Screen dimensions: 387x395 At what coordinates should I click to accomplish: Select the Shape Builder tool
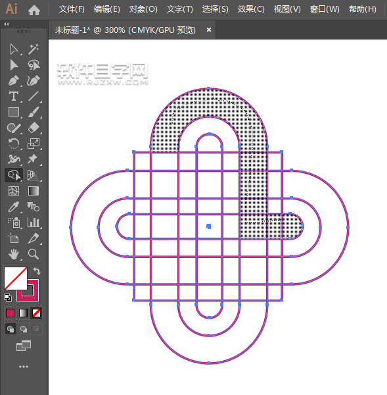coord(14,175)
